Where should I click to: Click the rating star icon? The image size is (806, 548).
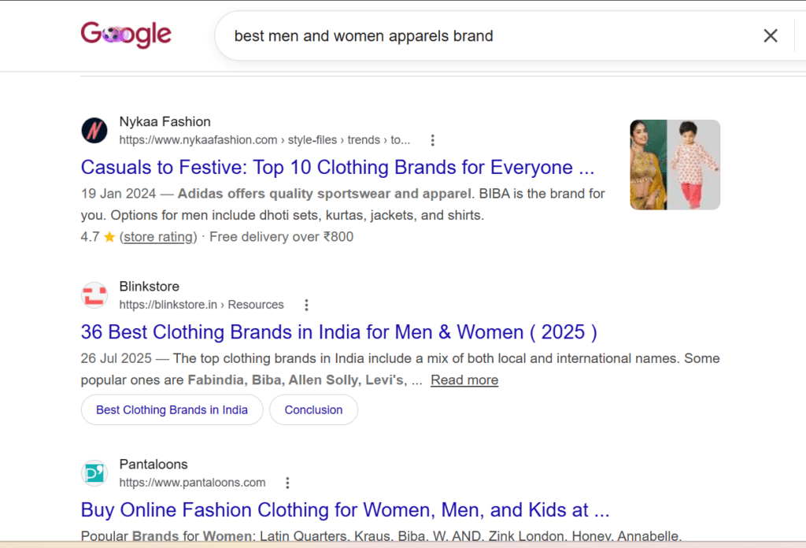point(109,237)
